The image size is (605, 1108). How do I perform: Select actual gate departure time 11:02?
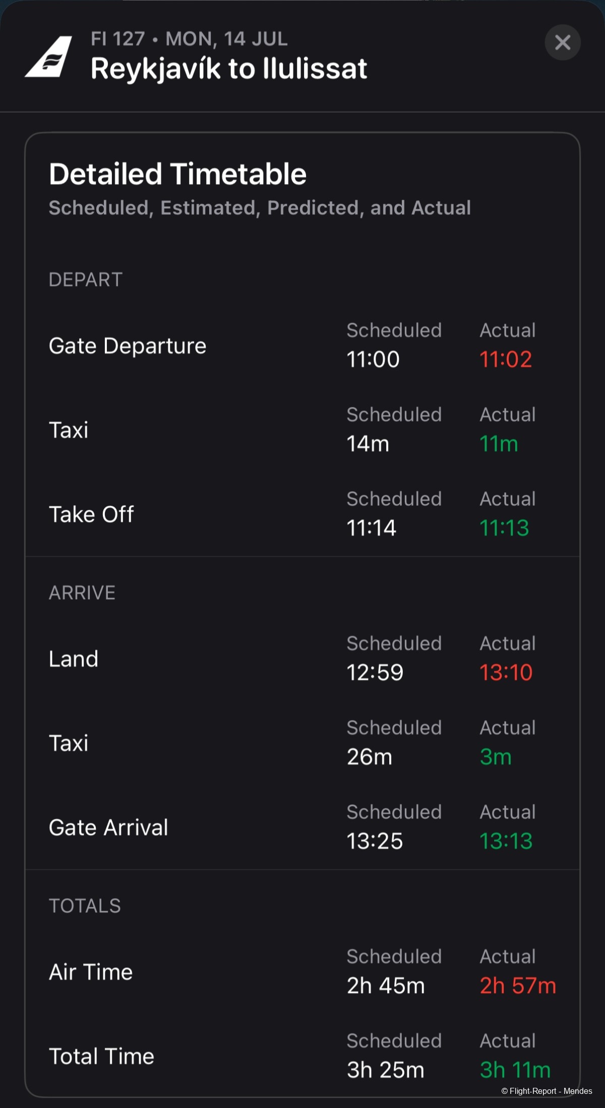(x=506, y=360)
